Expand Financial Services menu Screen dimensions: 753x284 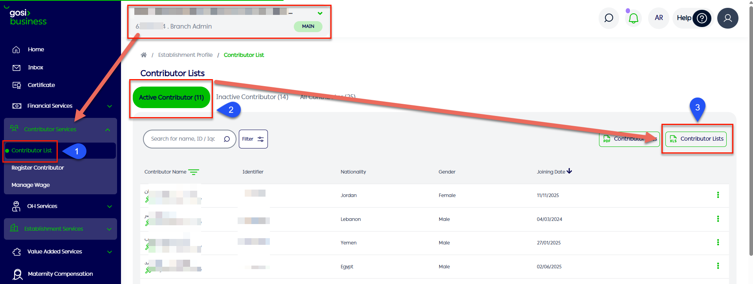pyautogui.click(x=110, y=106)
